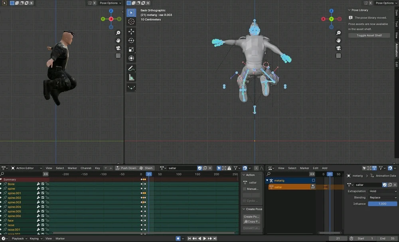Open Channel menu in Action Editor
Screen dimensions: 399x242
click(x=86, y=168)
